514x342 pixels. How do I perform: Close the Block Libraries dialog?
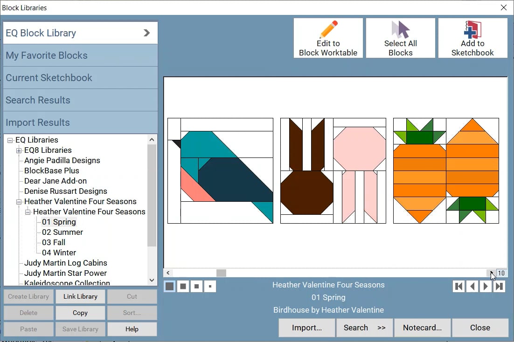point(480,328)
